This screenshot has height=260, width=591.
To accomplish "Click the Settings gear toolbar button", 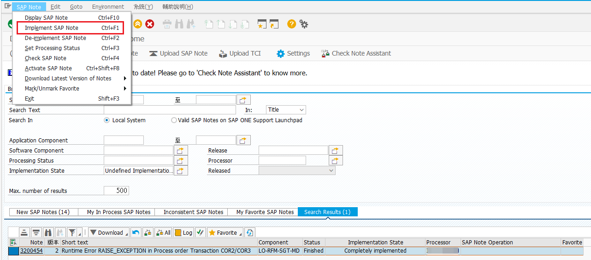I will pos(293,53).
